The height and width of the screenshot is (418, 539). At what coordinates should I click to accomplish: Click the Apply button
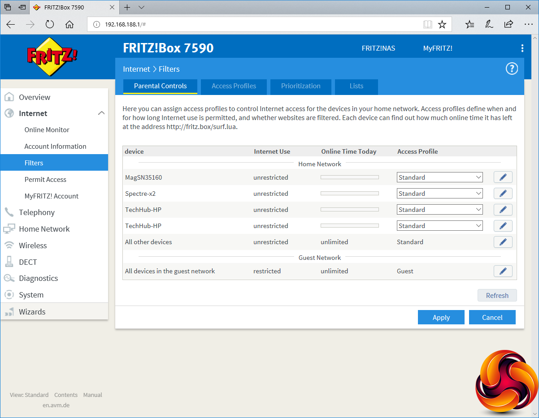tap(441, 317)
